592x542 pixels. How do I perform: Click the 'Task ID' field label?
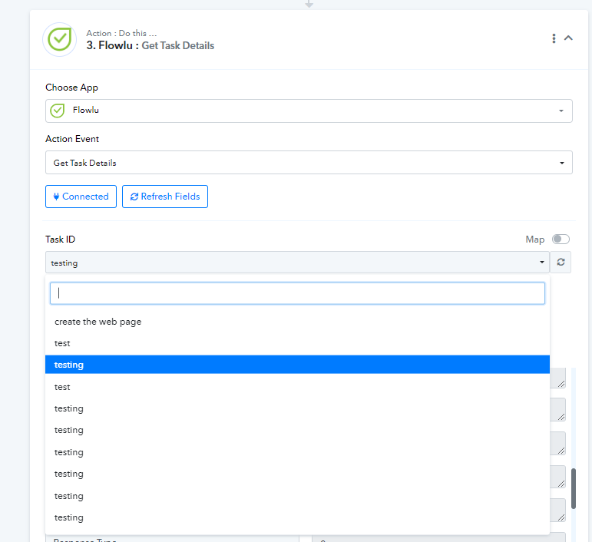click(61, 240)
